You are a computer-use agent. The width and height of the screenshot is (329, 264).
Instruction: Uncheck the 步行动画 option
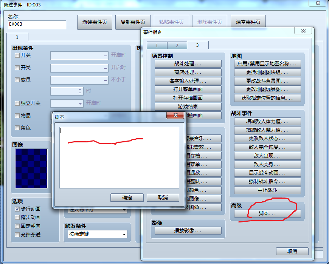tap(17, 209)
